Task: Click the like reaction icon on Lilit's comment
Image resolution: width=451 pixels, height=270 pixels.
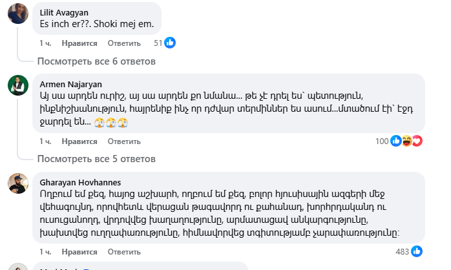Action: [170, 43]
